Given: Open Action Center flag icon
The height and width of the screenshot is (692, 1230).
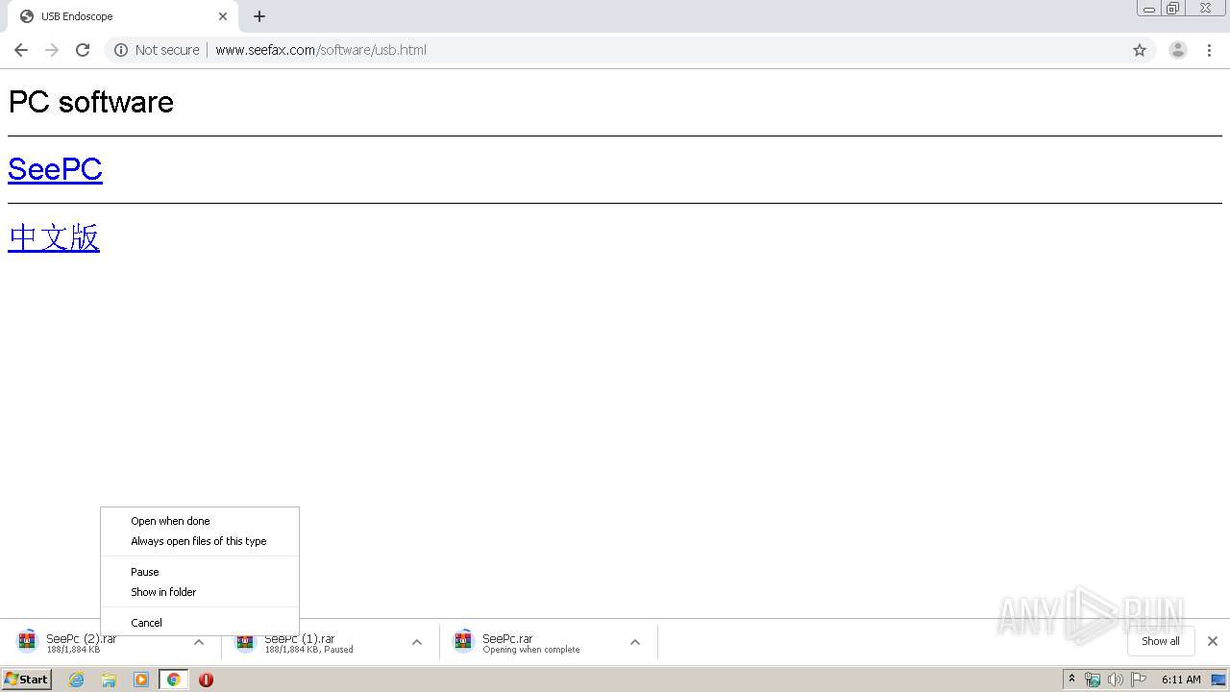Looking at the screenshot, I should [x=1139, y=680].
